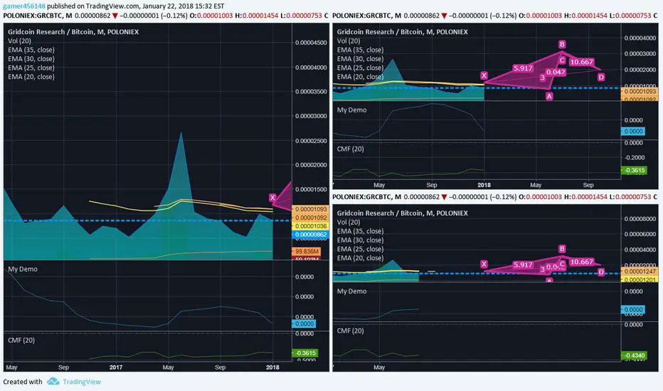The image size is (663, 391).
Task: Click the My Demo label in the top-right chart
Action: click(x=352, y=109)
